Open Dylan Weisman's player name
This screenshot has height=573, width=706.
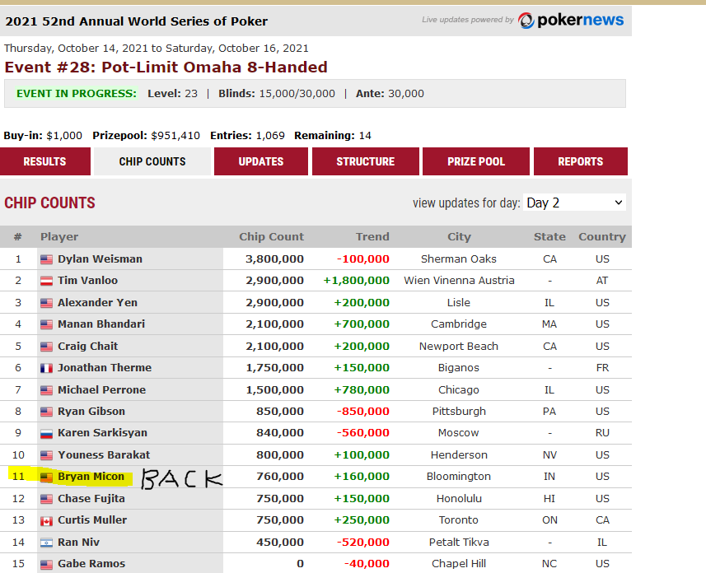tap(100, 259)
